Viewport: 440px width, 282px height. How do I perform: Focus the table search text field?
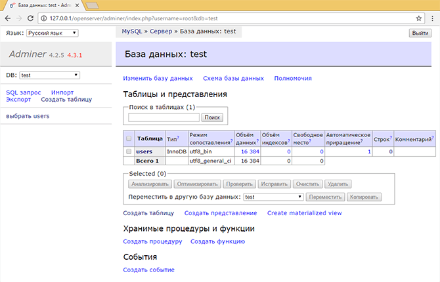[x=164, y=117]
